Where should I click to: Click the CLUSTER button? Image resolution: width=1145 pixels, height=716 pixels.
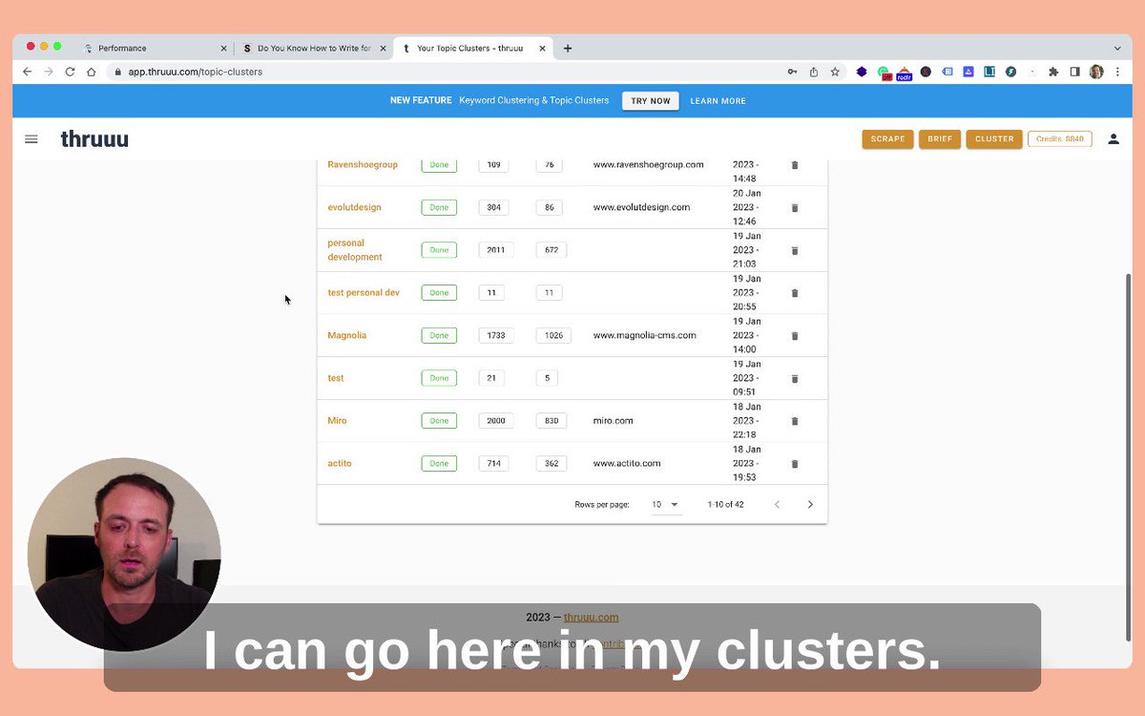(x=994, y=139)
